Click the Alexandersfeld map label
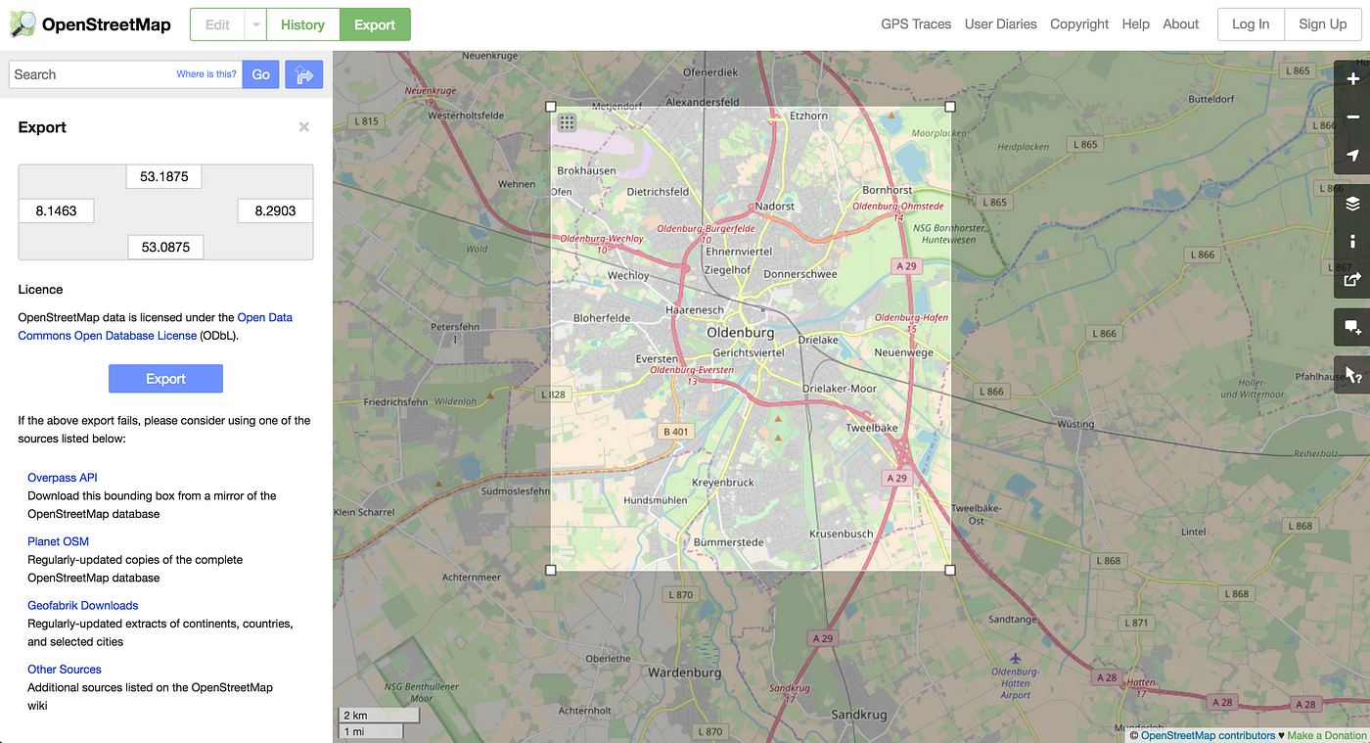This screenshot has height=743, width=1370. (x=702, y=102)
